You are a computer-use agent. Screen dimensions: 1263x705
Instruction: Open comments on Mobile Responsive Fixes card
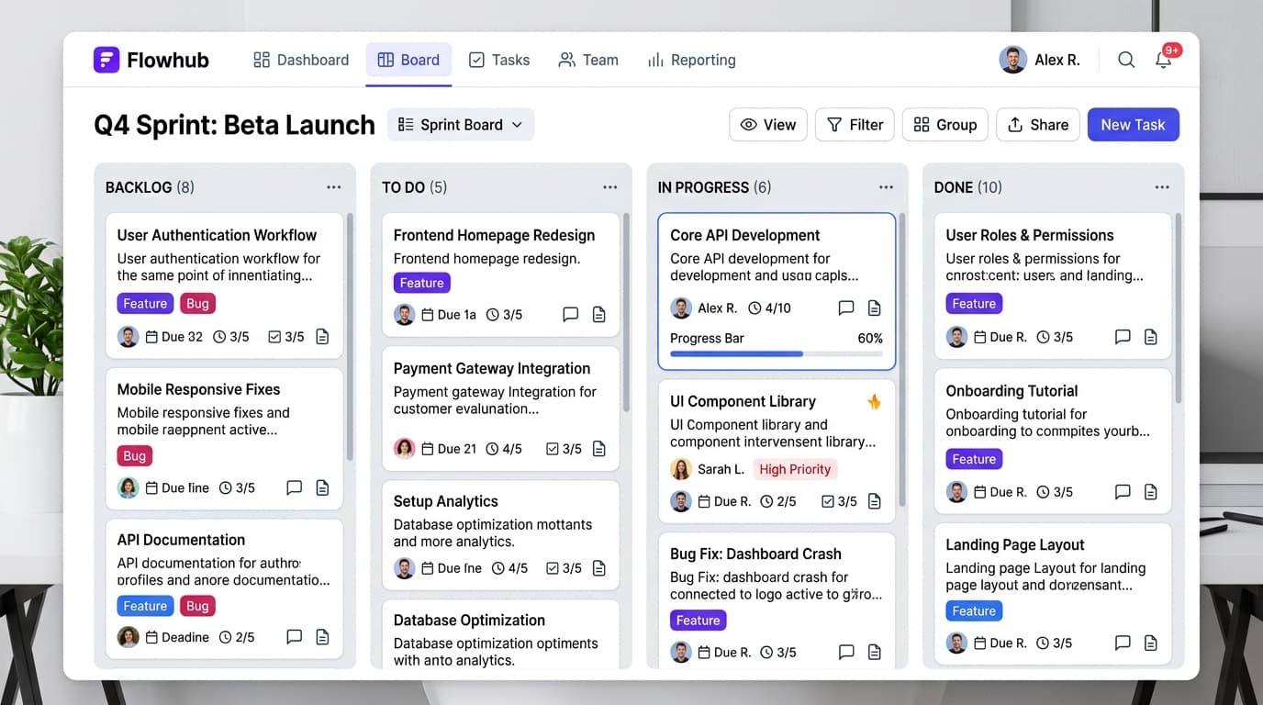tap(294, 487)
